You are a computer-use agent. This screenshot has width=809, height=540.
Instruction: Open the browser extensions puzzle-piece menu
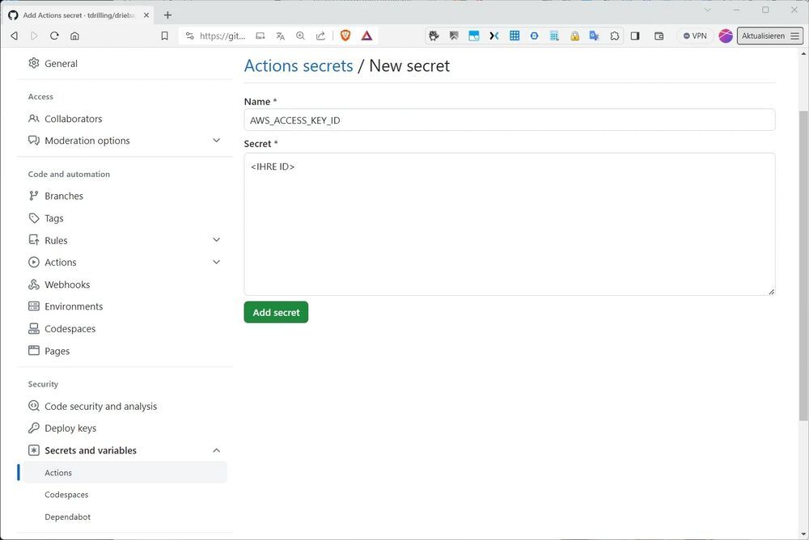coord(614,36)
